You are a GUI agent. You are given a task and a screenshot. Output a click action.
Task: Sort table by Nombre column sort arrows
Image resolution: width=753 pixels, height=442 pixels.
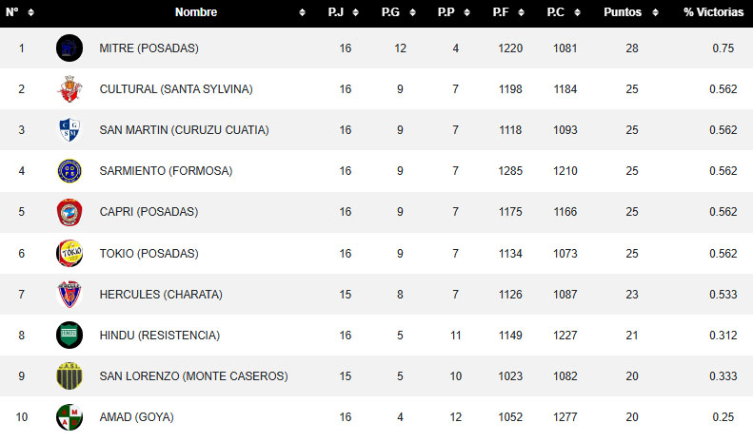coord(302,13)
